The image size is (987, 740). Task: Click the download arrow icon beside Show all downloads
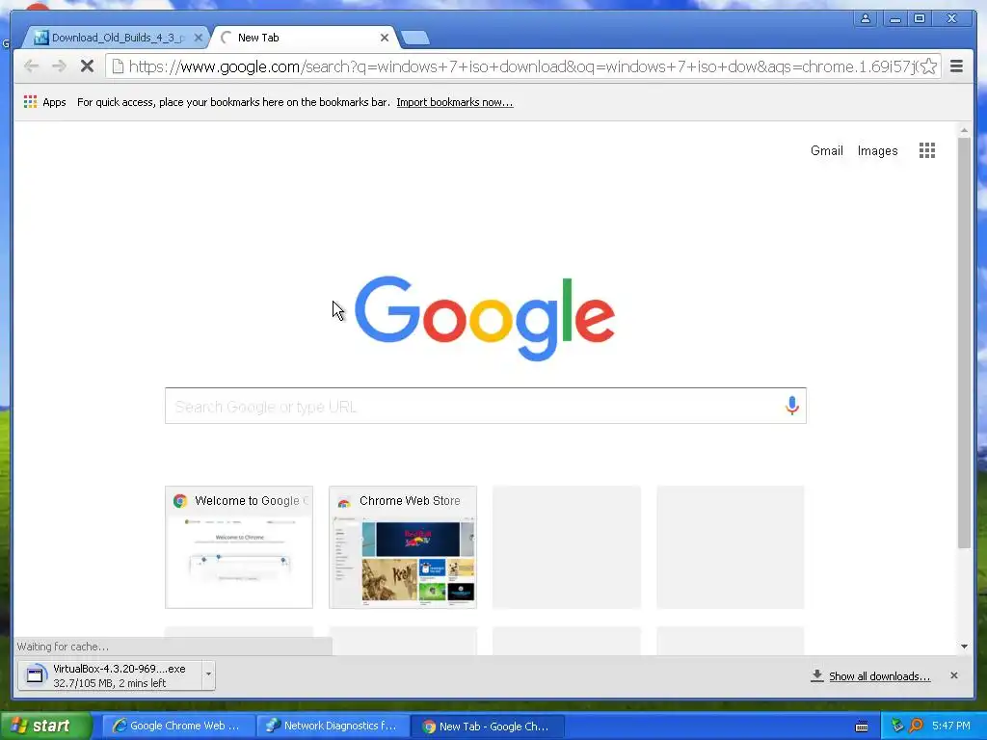[x=817, y=675]
